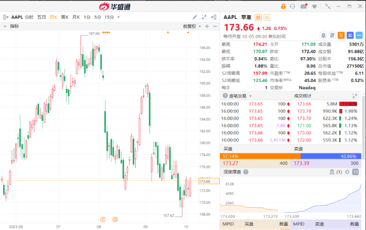Open 成交统计 trade statistics

pyautogui.click(x=303, y=96)
